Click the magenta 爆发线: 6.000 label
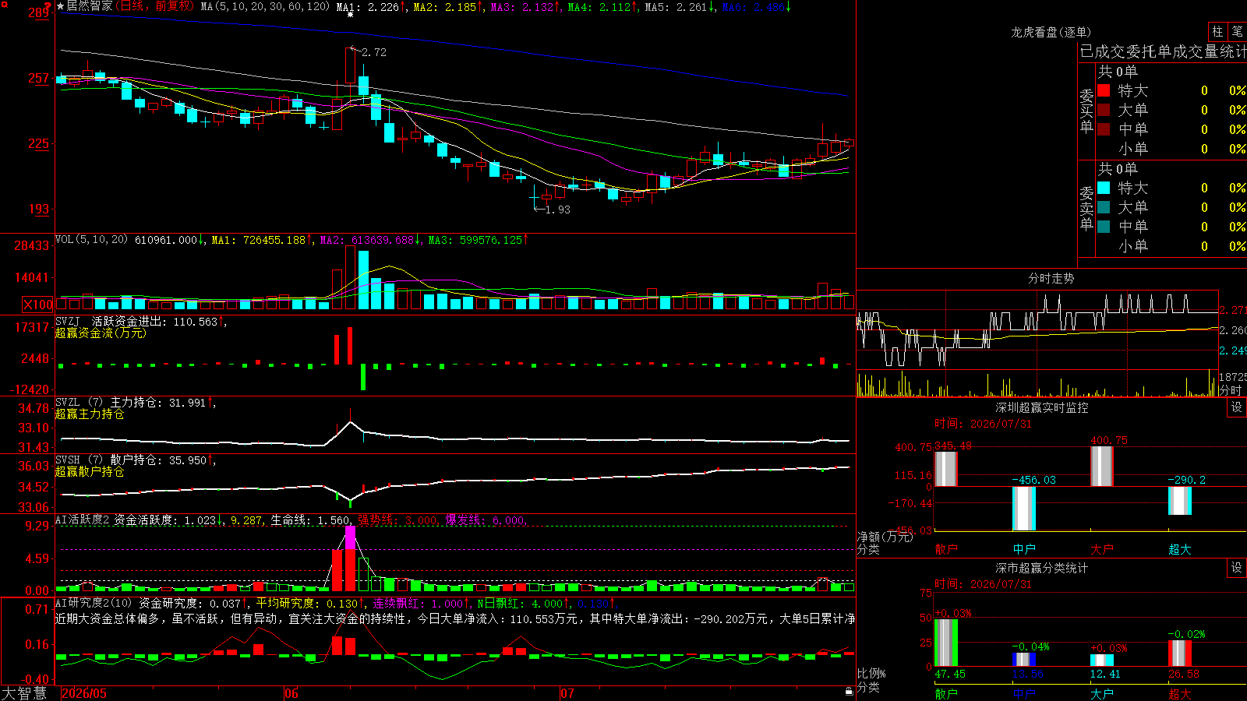The width and height of the screenshot is (1247, 701). tap(485, 520)
